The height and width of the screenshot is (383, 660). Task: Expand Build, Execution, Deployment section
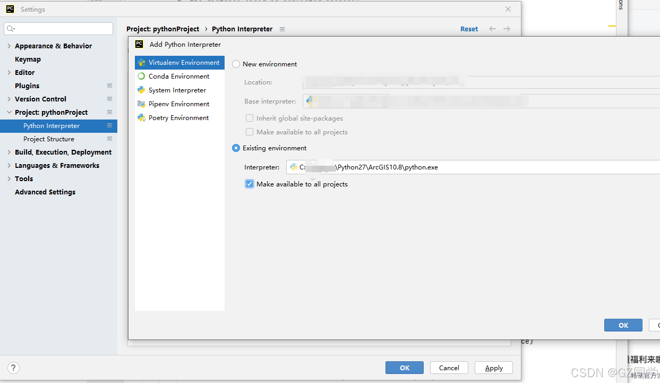tap(9, 152)
